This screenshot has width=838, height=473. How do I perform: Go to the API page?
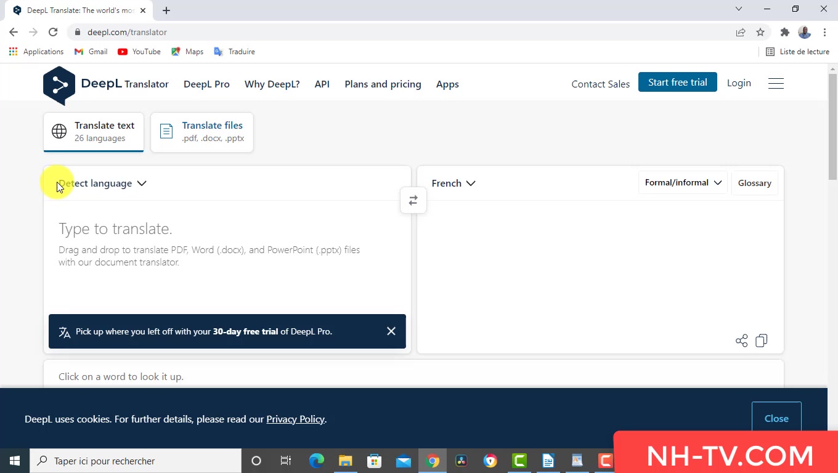tap(322, 84)
